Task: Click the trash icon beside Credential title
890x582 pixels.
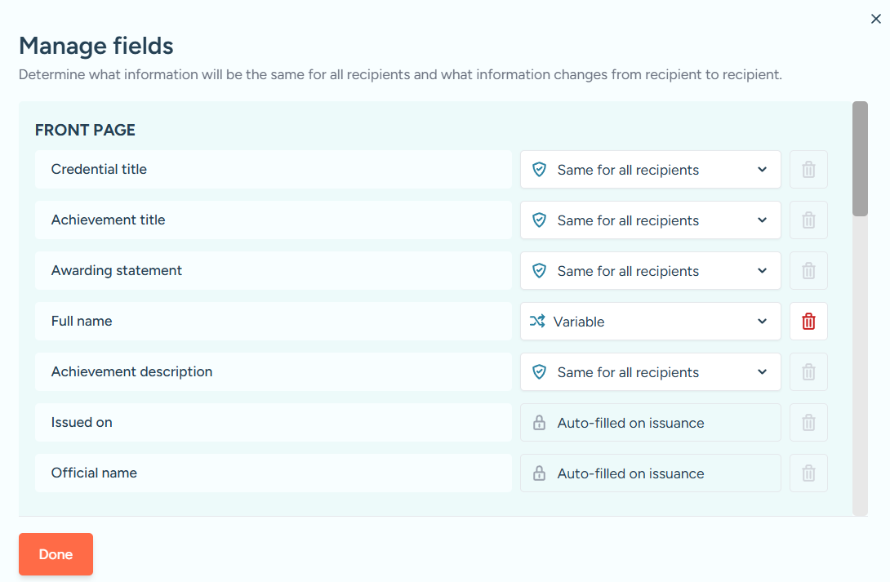Action: (x=808, y=170)
